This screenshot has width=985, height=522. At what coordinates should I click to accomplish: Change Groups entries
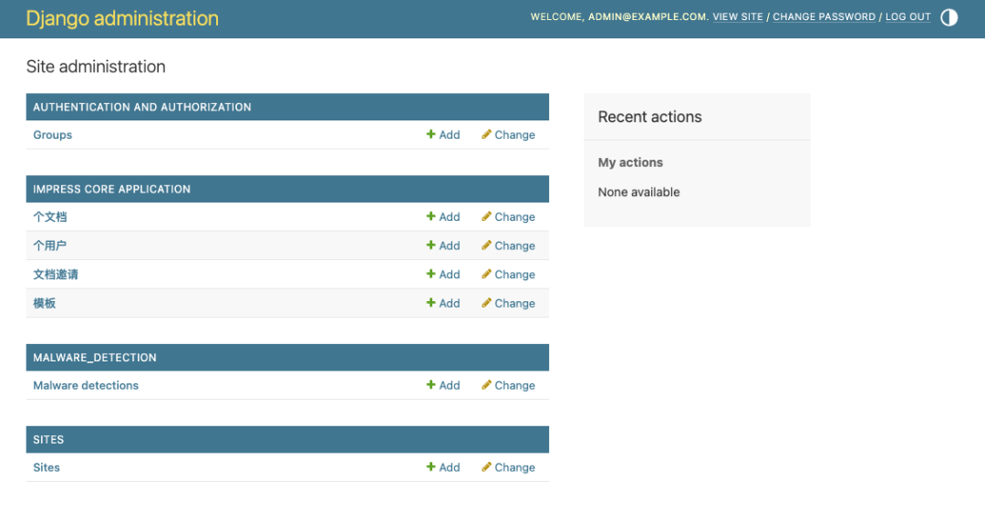click(x=508, y=134)
